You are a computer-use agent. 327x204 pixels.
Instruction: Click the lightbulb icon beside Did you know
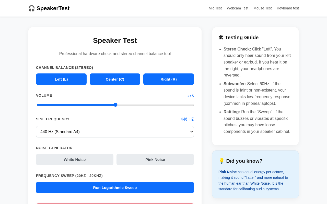click(221, 161)
